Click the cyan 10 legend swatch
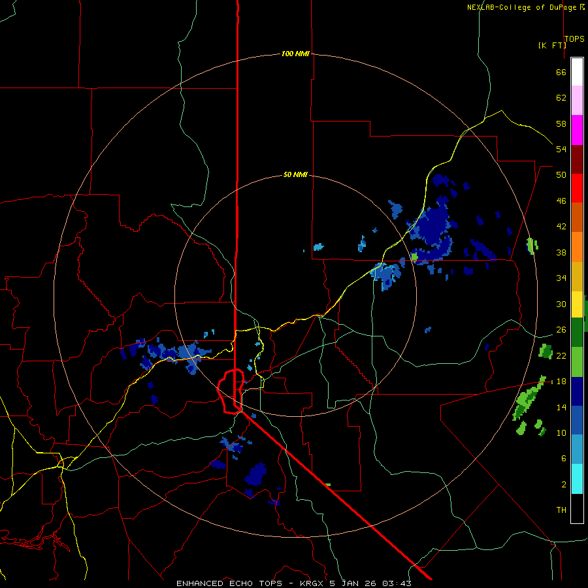This screenshot has width=588, height=588. click(x=577, y=479)
